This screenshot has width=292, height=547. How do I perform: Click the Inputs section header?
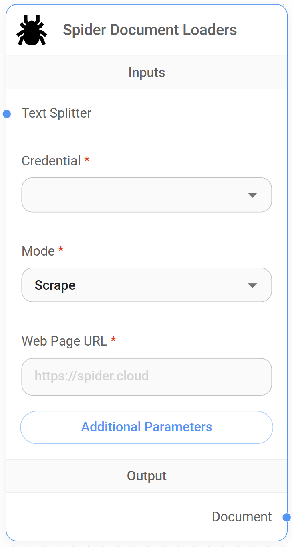click(x=147, y=73)
